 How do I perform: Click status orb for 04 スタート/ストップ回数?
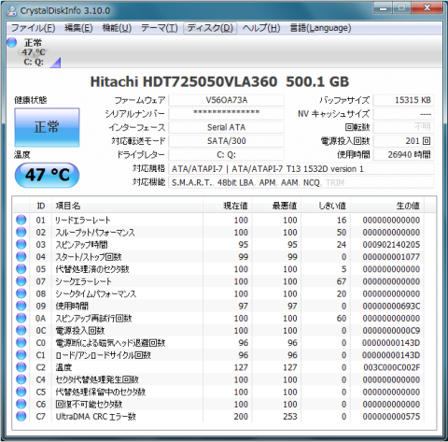tap(21, 257)
